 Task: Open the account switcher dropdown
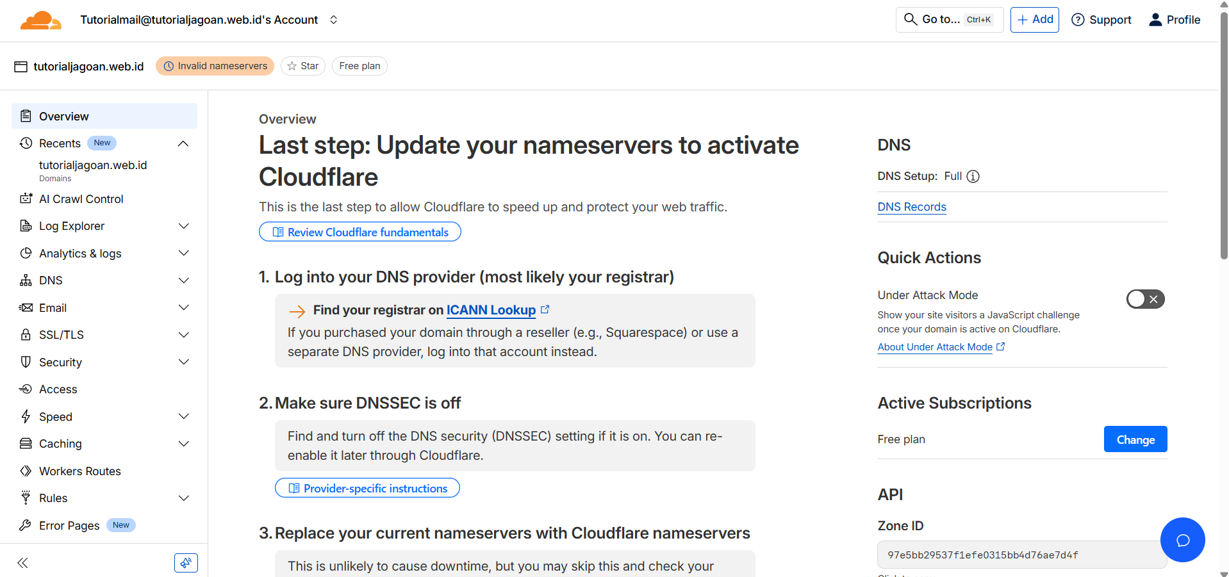click(333, 20)
